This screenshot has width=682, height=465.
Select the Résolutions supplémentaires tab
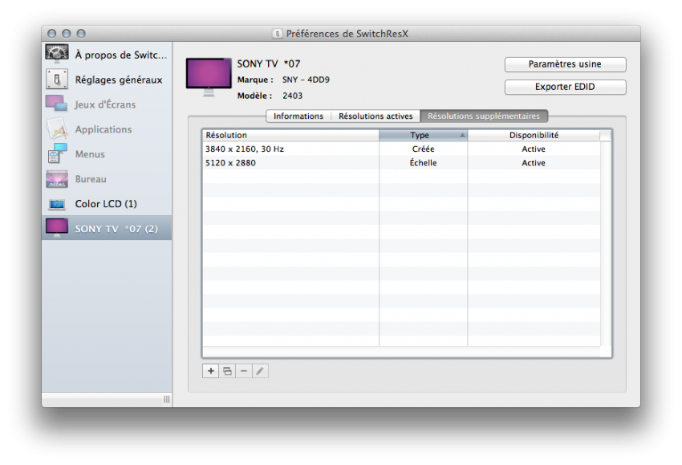pyautogui.click(x=484, y=116)
